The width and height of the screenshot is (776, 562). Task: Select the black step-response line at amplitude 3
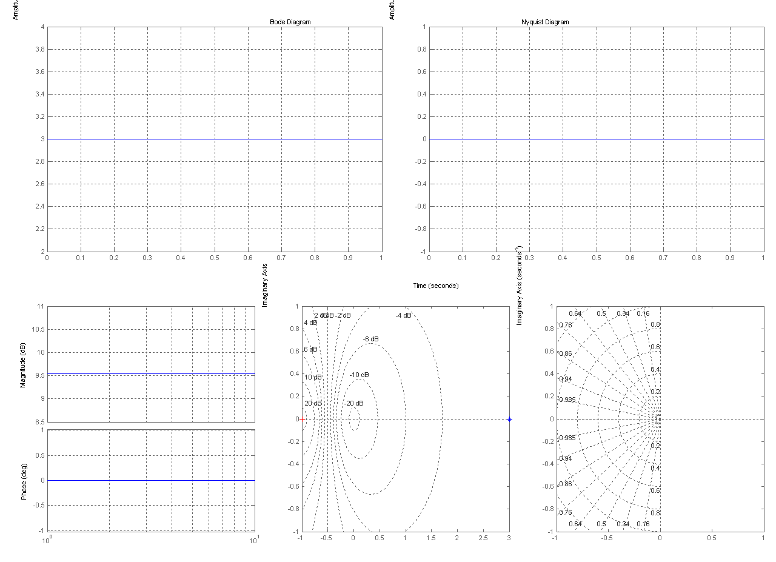(x=215, y=139)
